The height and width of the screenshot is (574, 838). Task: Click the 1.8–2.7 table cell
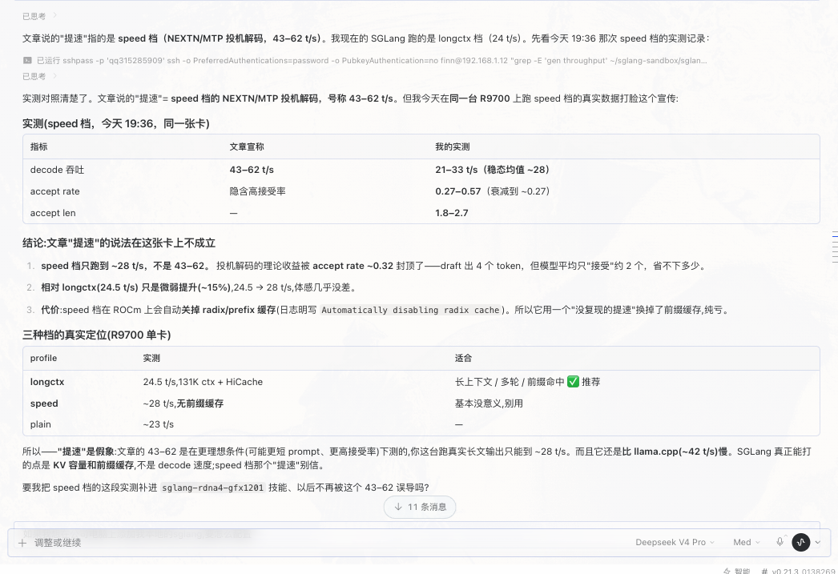(x=452, y=213)
